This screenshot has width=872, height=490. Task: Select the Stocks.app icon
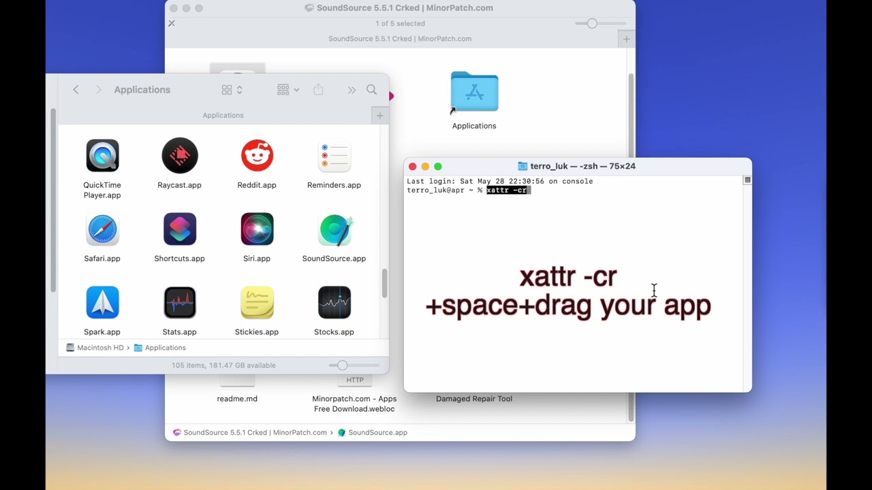pos(334,303)
